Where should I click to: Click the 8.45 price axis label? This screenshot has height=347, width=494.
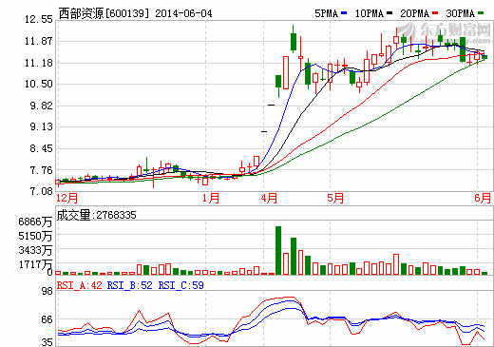[42, 148]
